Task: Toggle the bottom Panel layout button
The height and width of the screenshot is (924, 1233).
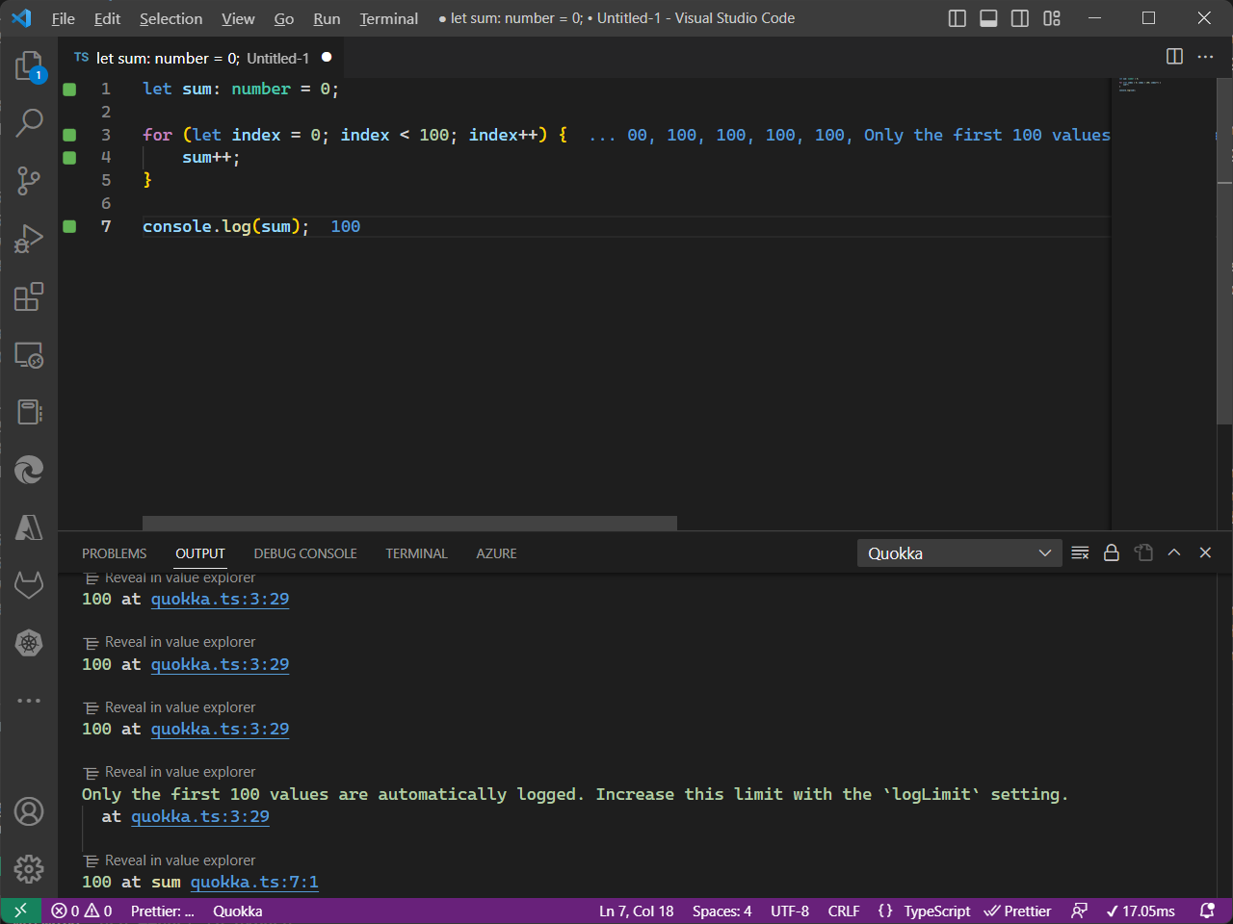Action: pyautogui.click(x=988, y=18)
